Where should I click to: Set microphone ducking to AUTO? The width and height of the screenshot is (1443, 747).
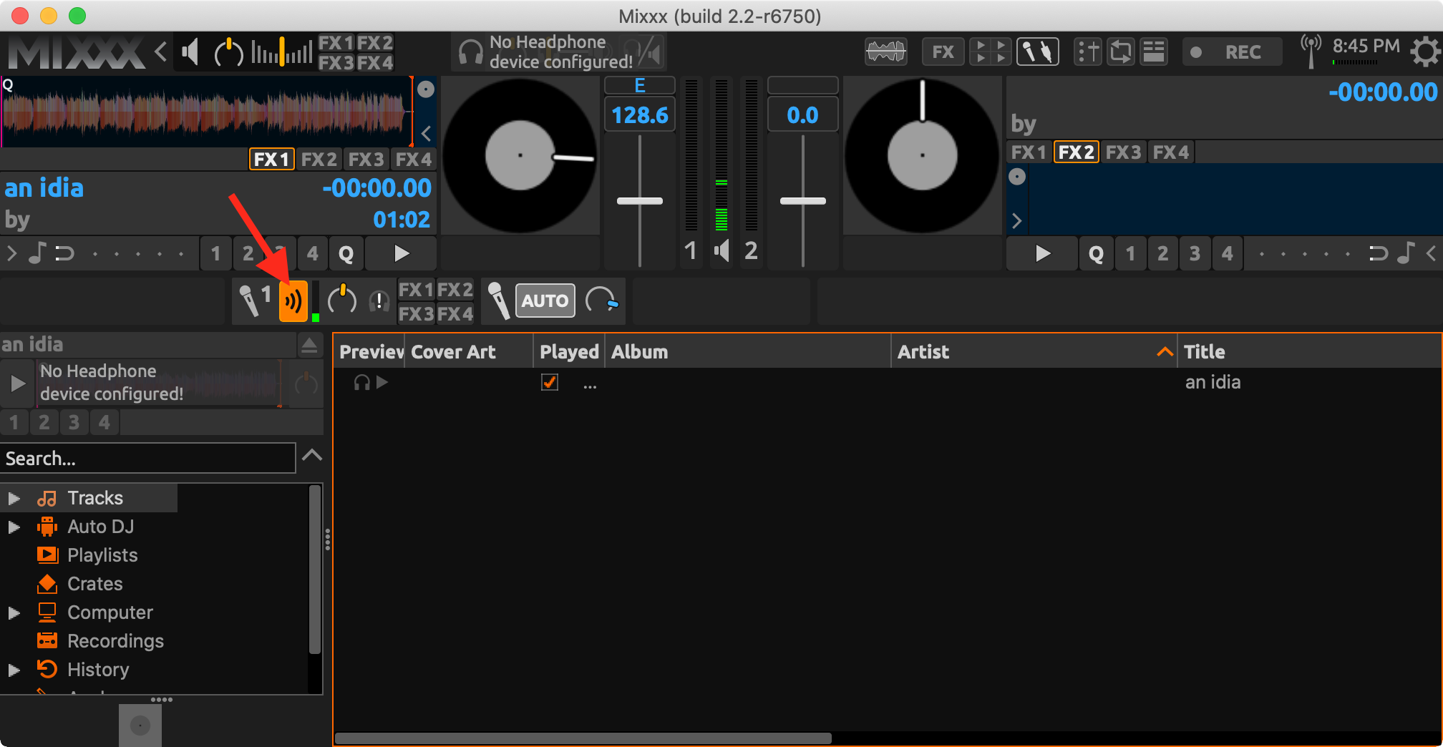coord(545,301)
